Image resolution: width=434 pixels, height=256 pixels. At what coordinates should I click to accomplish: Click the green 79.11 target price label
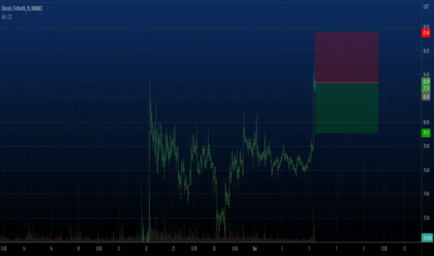click(426, 133)
